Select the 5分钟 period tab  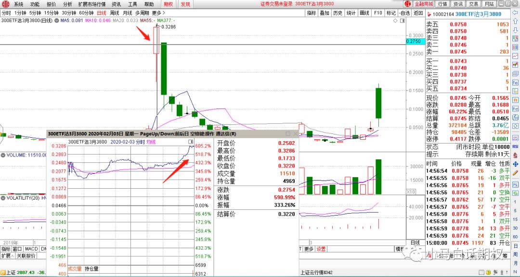[35, 13]
